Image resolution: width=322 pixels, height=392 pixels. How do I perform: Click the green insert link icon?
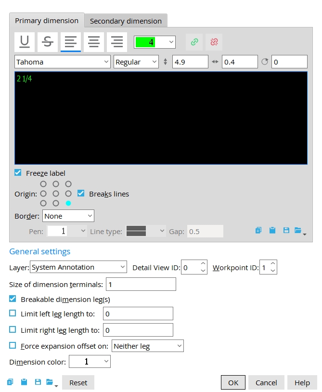point(194,42)
